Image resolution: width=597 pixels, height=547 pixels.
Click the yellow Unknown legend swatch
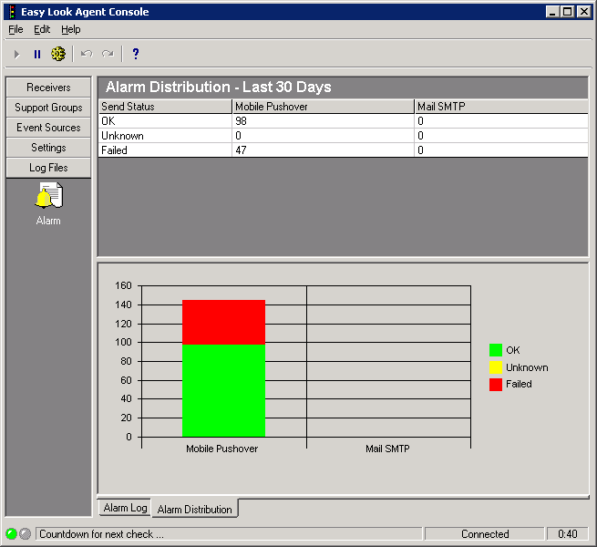point(496,367)
